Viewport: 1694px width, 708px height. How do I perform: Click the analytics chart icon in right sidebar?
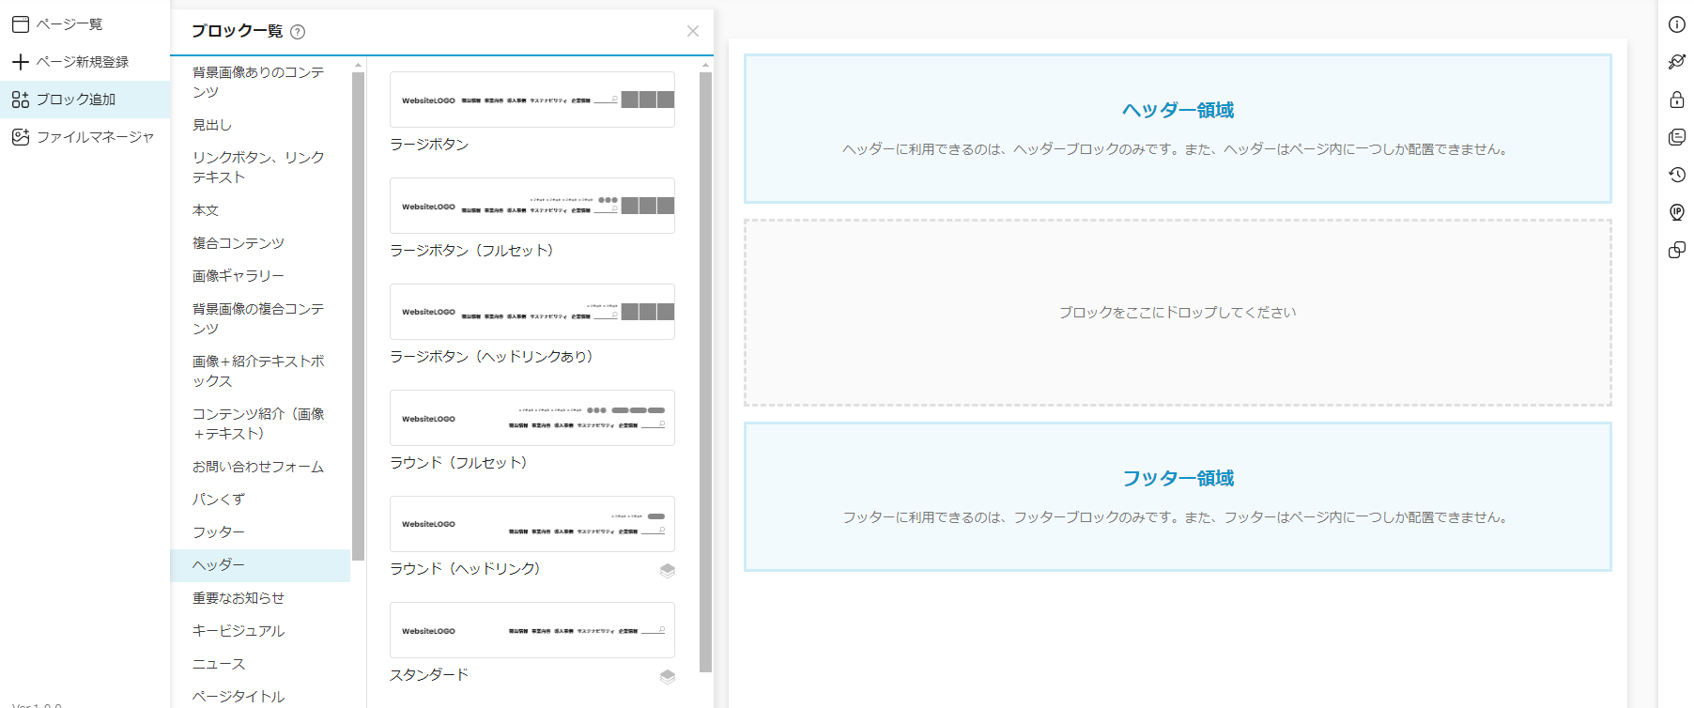point(1676,62)
